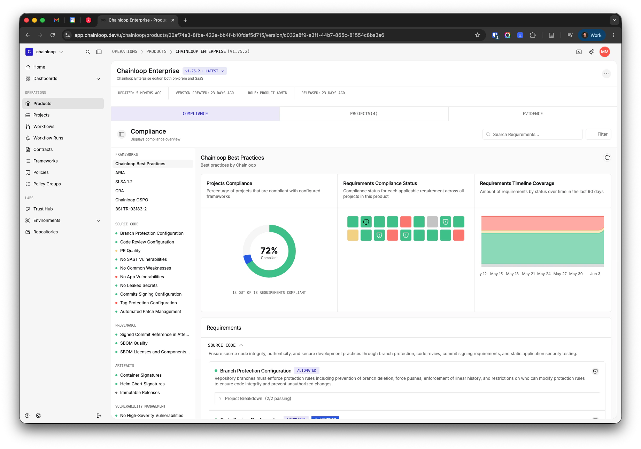This screenshot has height=449, width=641.
Task: Open the tab list dropdown in the browser title bar
Action: (614, 20)
